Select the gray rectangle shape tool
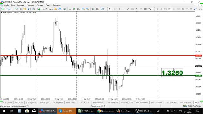The width and height of the screenshot is (203, 114). coord(145,9)
